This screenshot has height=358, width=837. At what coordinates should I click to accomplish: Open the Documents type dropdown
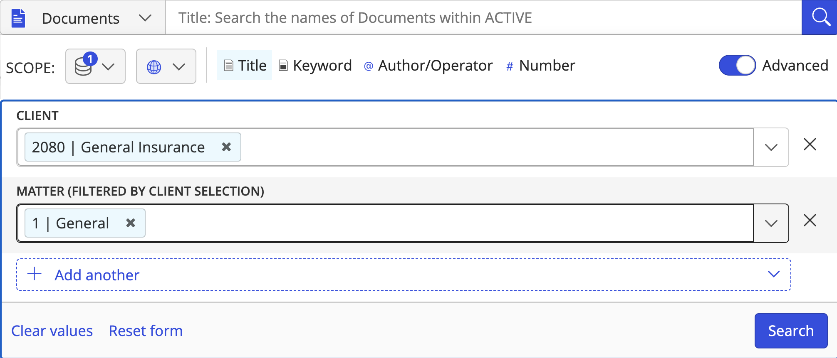tap(145, 18)
